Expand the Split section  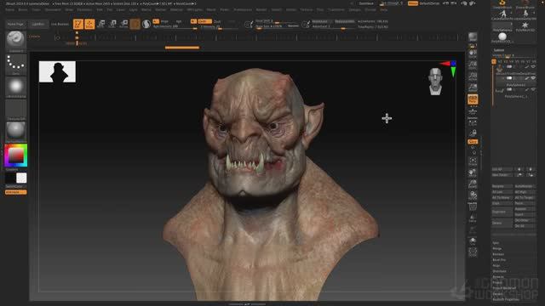pos(496,243)
